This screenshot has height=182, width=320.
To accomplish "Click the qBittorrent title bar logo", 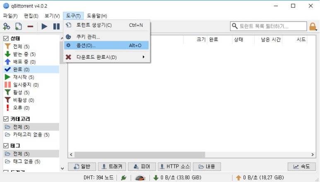I will pyautogui.click(x=6, y=6).
